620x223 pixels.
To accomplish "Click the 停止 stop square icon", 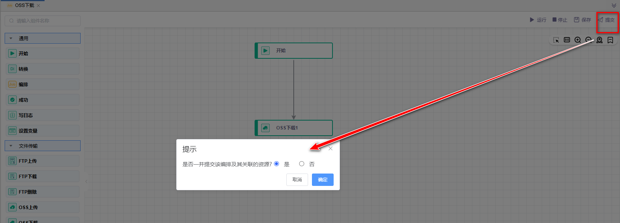I will click(555, 20).
